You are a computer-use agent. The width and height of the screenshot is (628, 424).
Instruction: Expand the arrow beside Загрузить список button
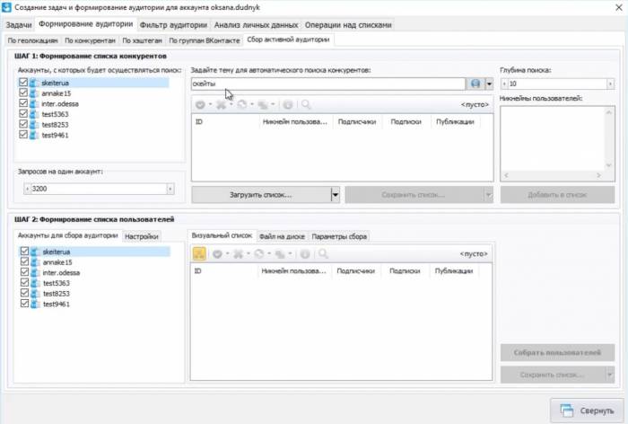coord(335,193)
